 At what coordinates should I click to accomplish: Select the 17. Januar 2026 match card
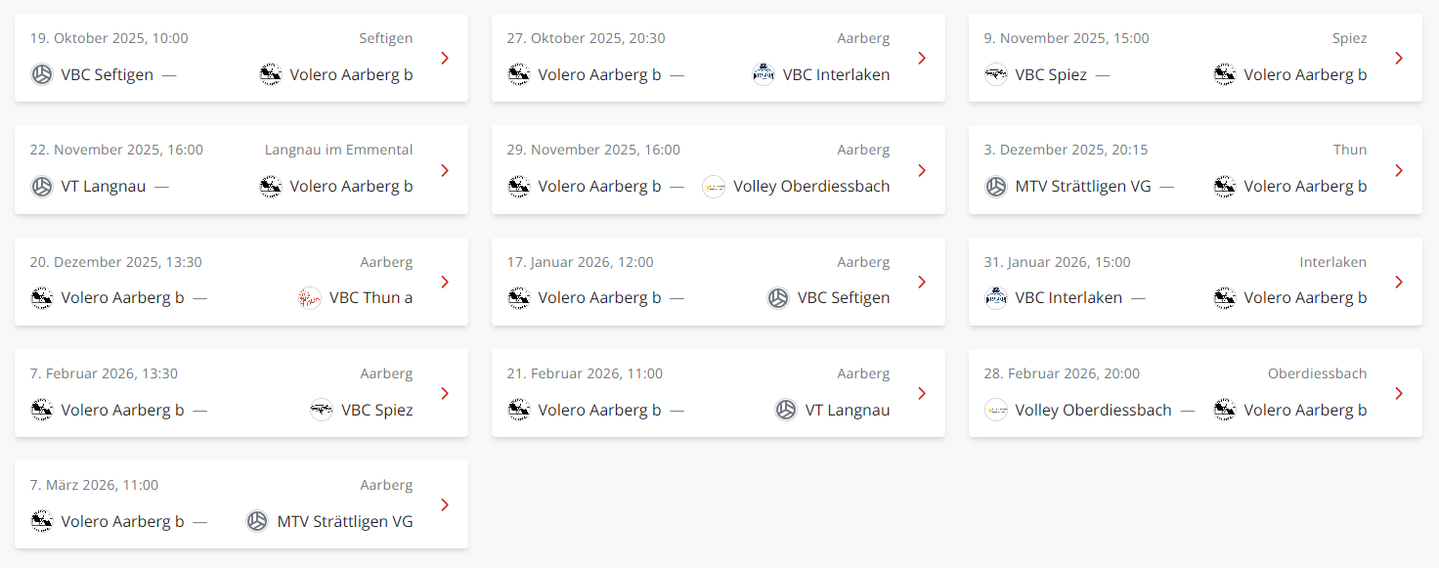[719, 282]
